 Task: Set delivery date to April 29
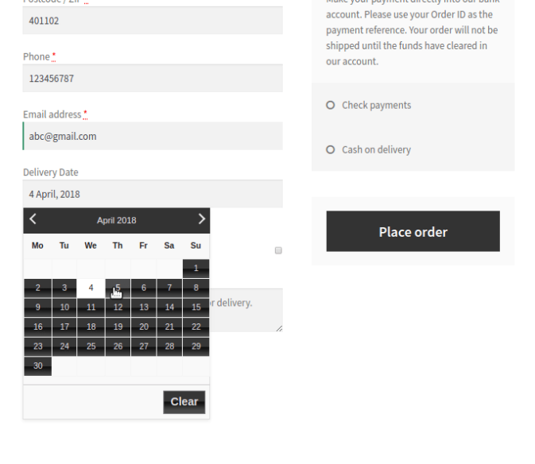pyautogui.click(x=196, y=346)
